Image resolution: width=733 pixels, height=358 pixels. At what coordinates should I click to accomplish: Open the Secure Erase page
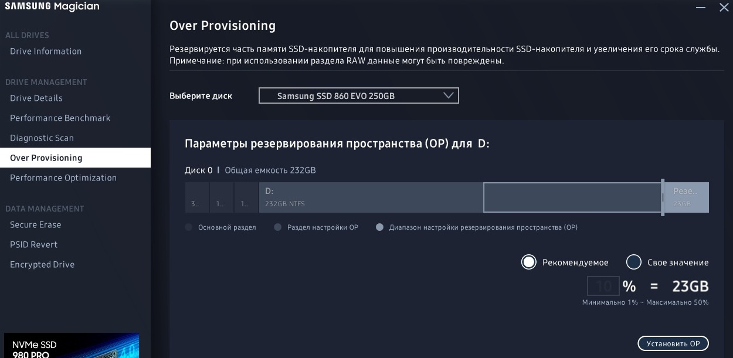tap(36, 225)
